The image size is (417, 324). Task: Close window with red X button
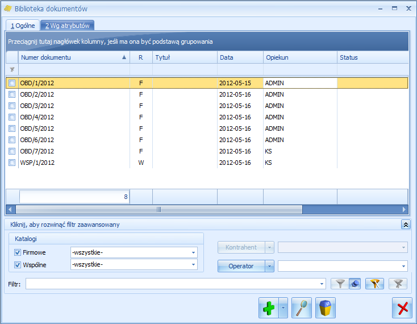coord(402,308)
